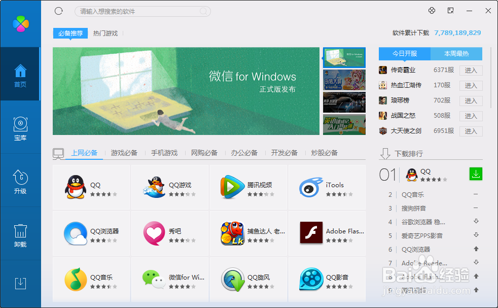Open the download manager icon at sidebar bottom
Viewport: 498px width, 308px height.
pos(20,283)
